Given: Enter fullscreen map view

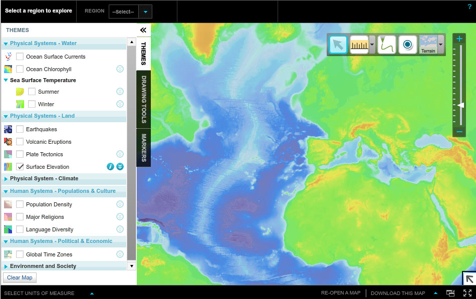Looking at the screenshot, I should click(467, 293).
